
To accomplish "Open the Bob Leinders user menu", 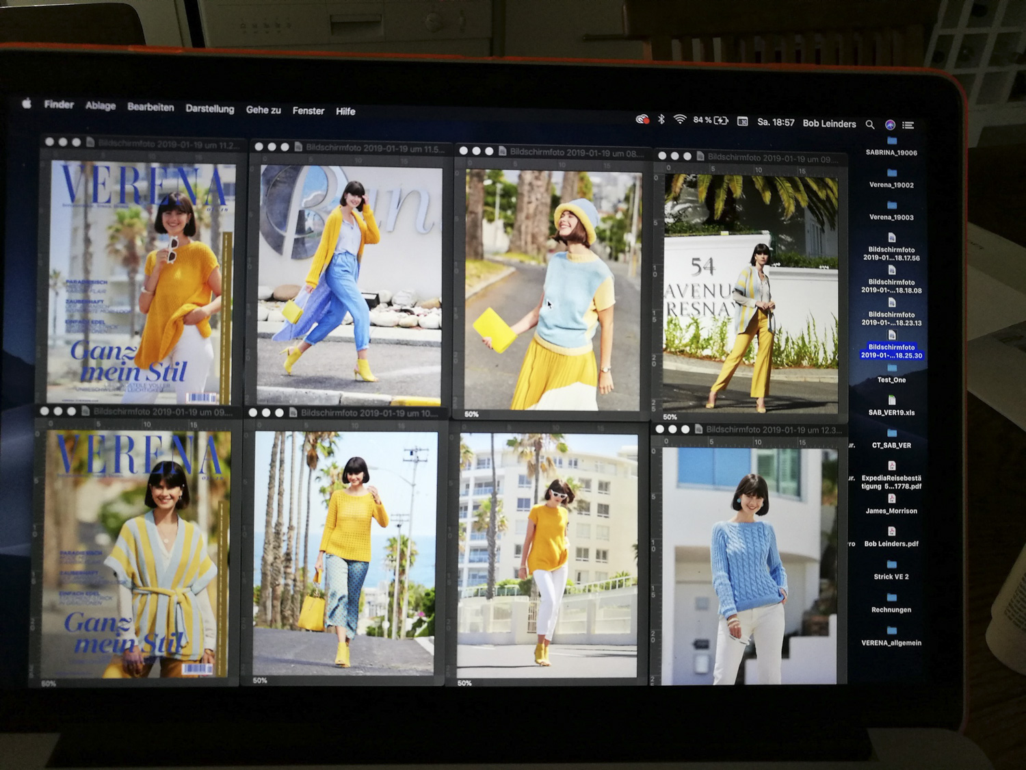I will point(829,124).
